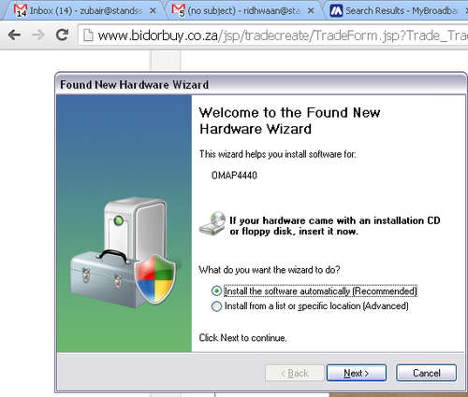Viewport: 468px width, 397px height.
Task: Click the toolbox and shield wizard graphic
Action: (x=124, y=250)
